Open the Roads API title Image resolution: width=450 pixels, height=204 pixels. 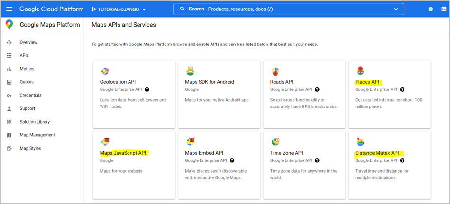[282, 82]
